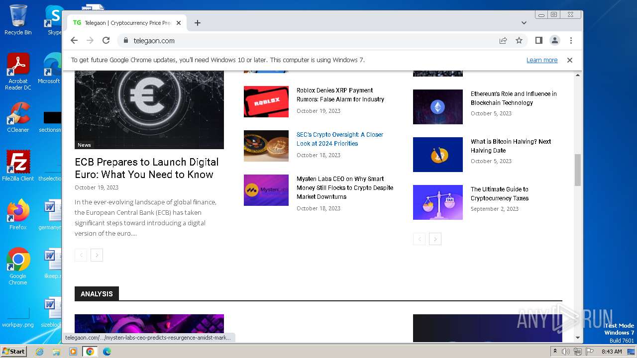Click the Ethereum logo thumbnail

[x=438, y=107]
